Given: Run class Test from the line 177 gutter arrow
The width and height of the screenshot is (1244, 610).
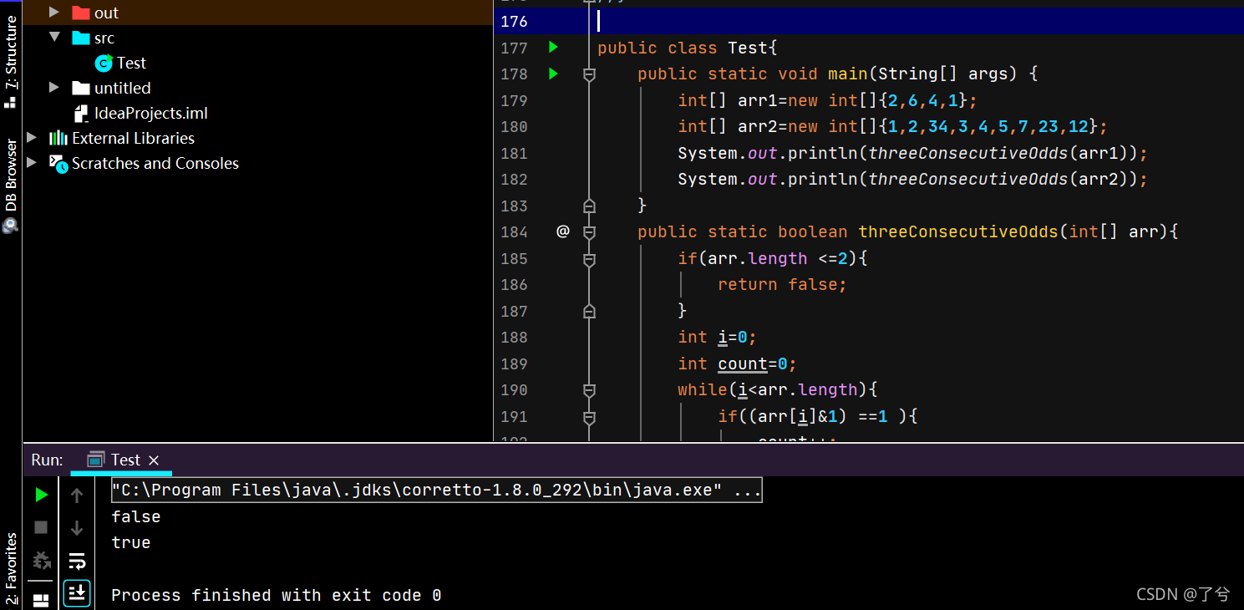Looking at the screenshot, I should (x=553, y=48).
